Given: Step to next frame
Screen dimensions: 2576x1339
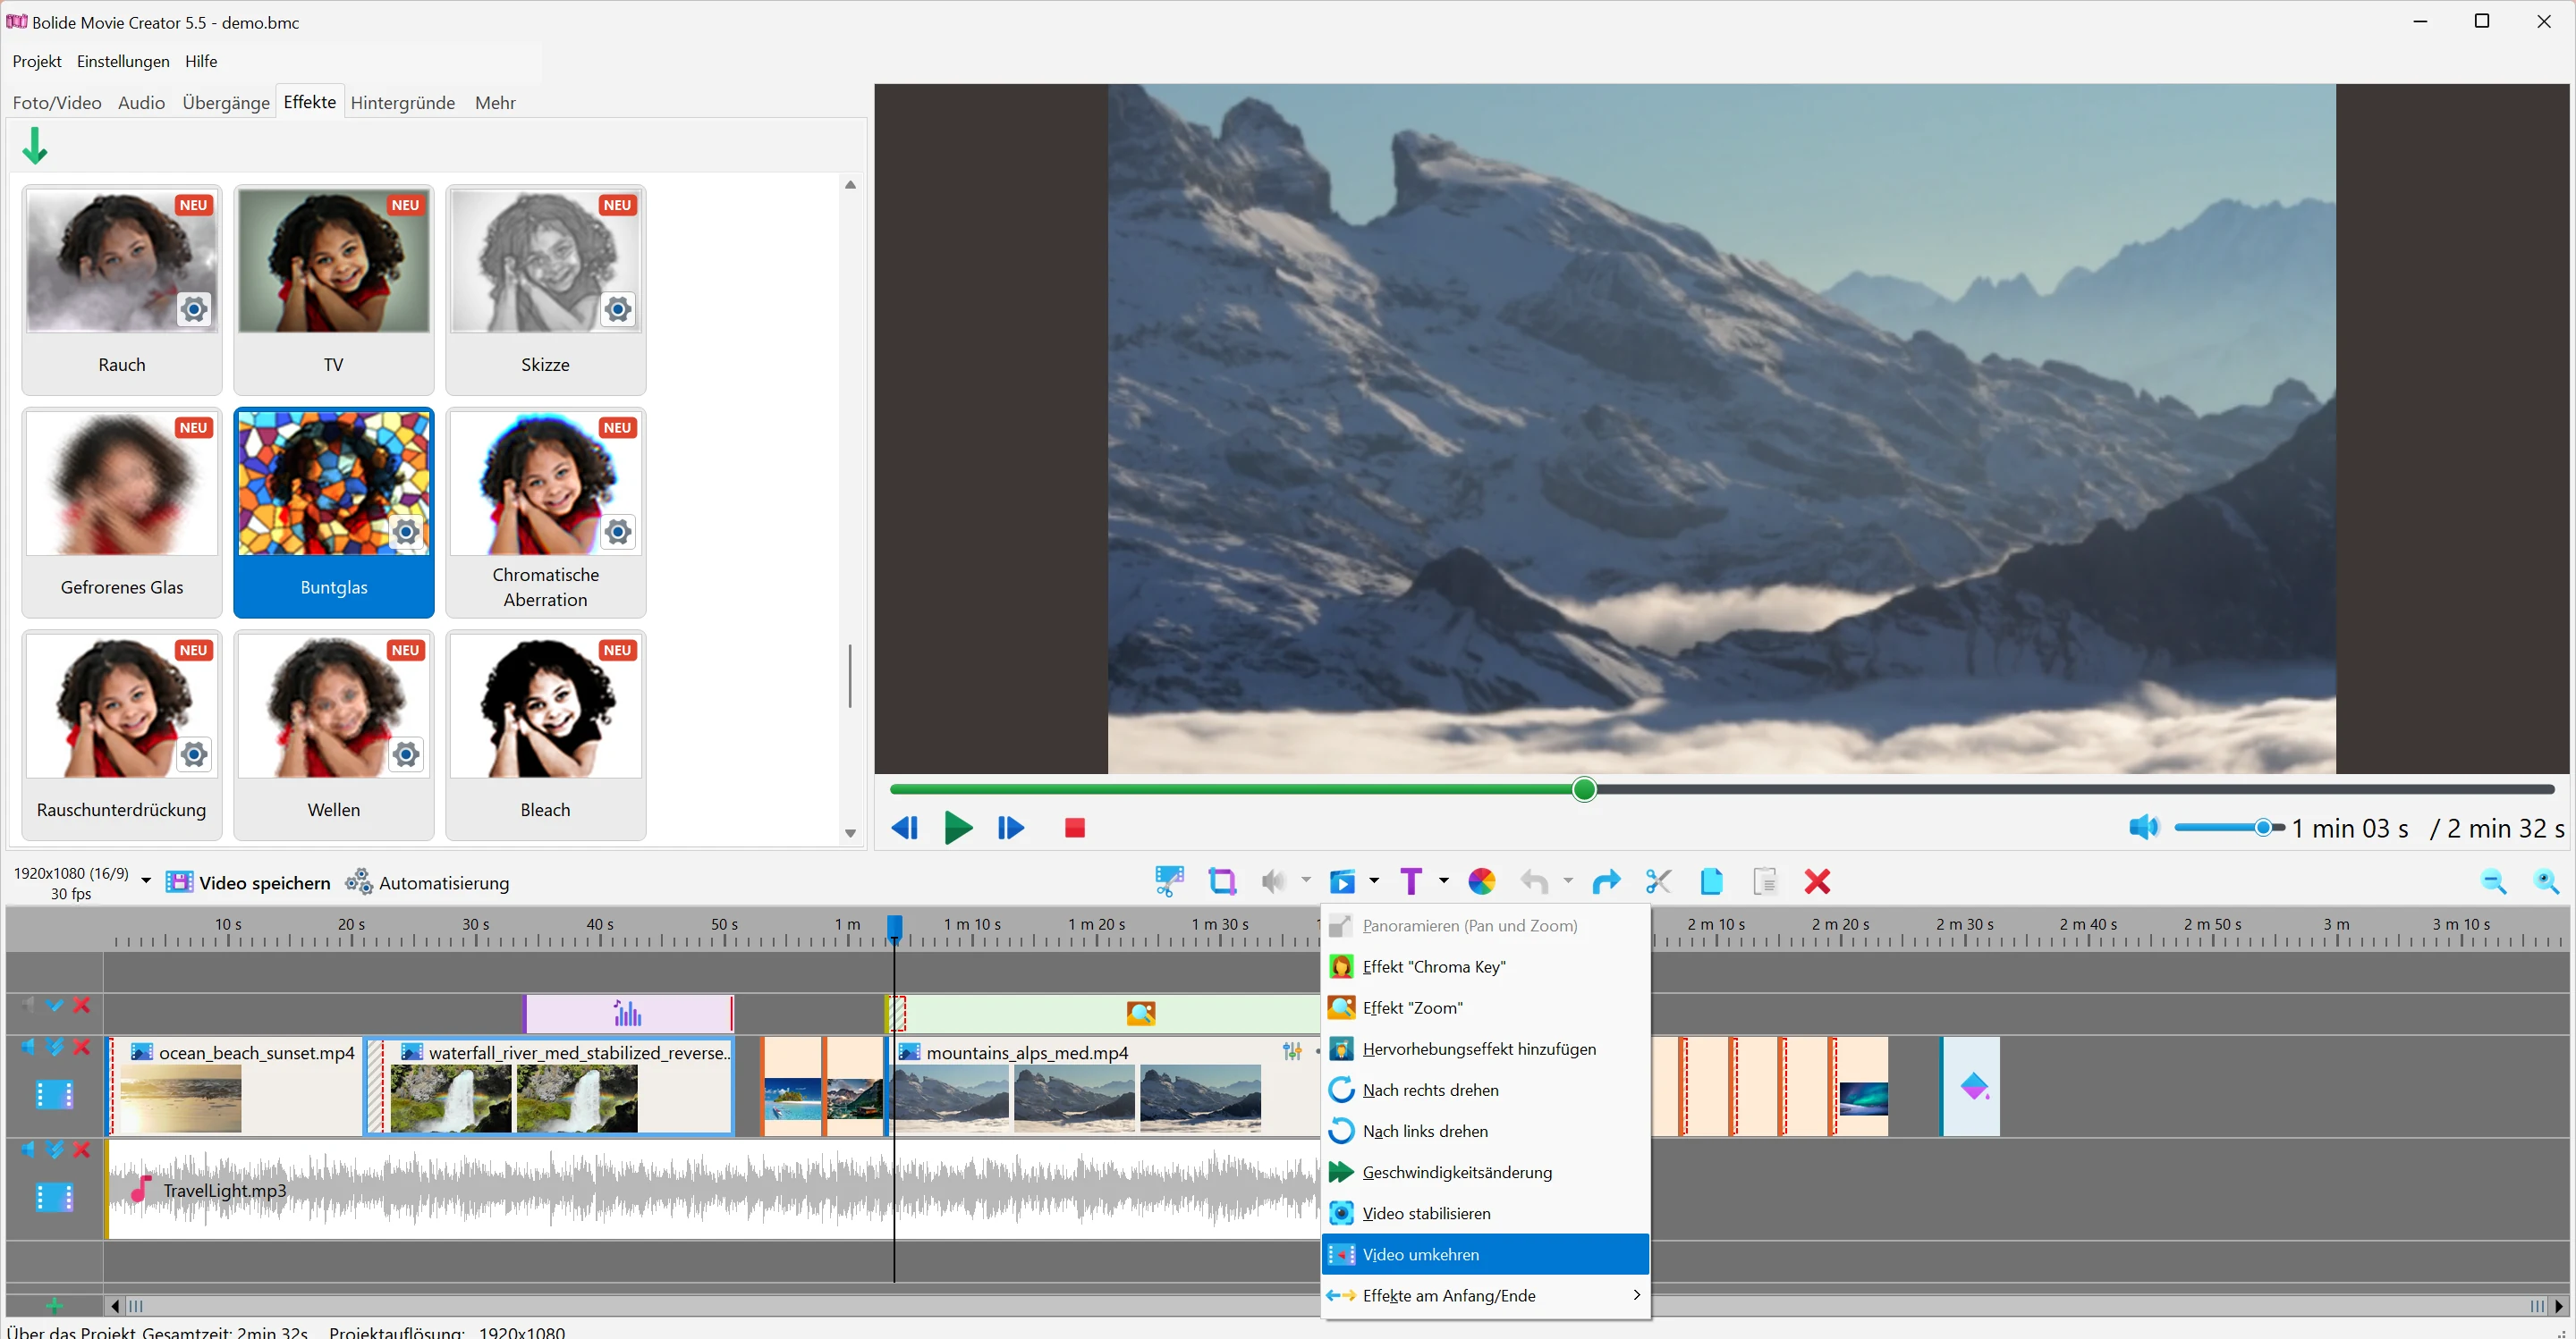Looking at the screenshot, I should 1011,828.
